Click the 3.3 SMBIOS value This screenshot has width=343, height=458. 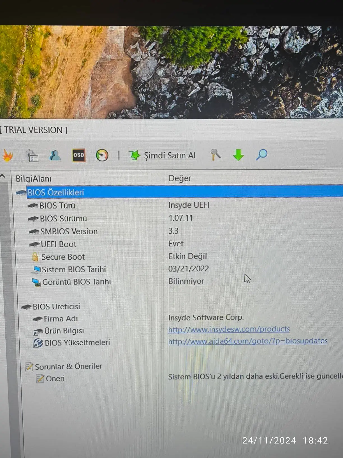[173, 231]
